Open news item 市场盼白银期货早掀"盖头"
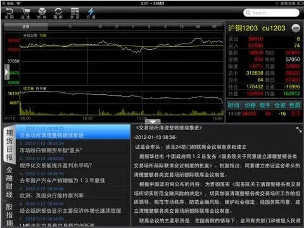 (73, 147)
